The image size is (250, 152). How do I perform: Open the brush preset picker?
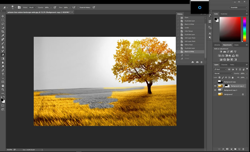15,7
